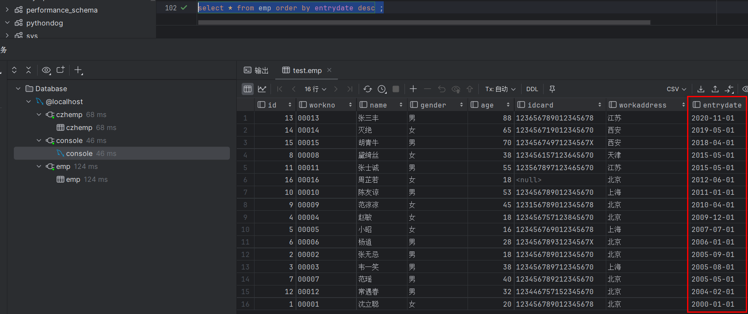
Task: Collapse the emp session node
Action: click(x=39, y=166)
